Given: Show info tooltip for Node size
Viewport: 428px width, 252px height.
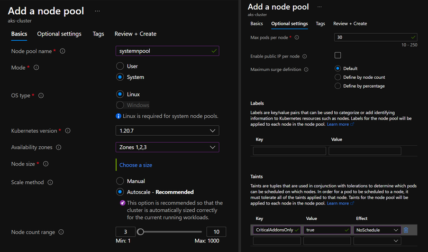Looking at the screenshot, I should (46, 164).
